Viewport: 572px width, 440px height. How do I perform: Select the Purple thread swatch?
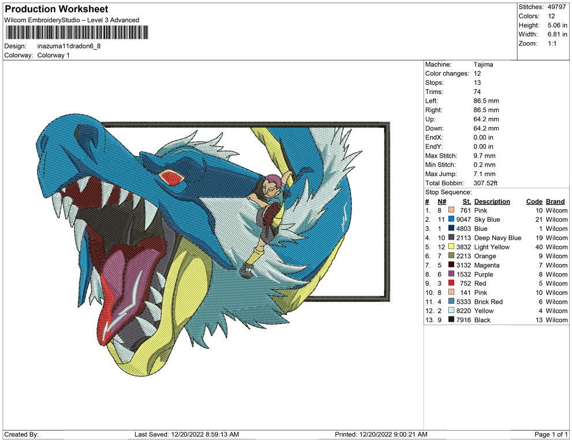click(x=450, y=274)
